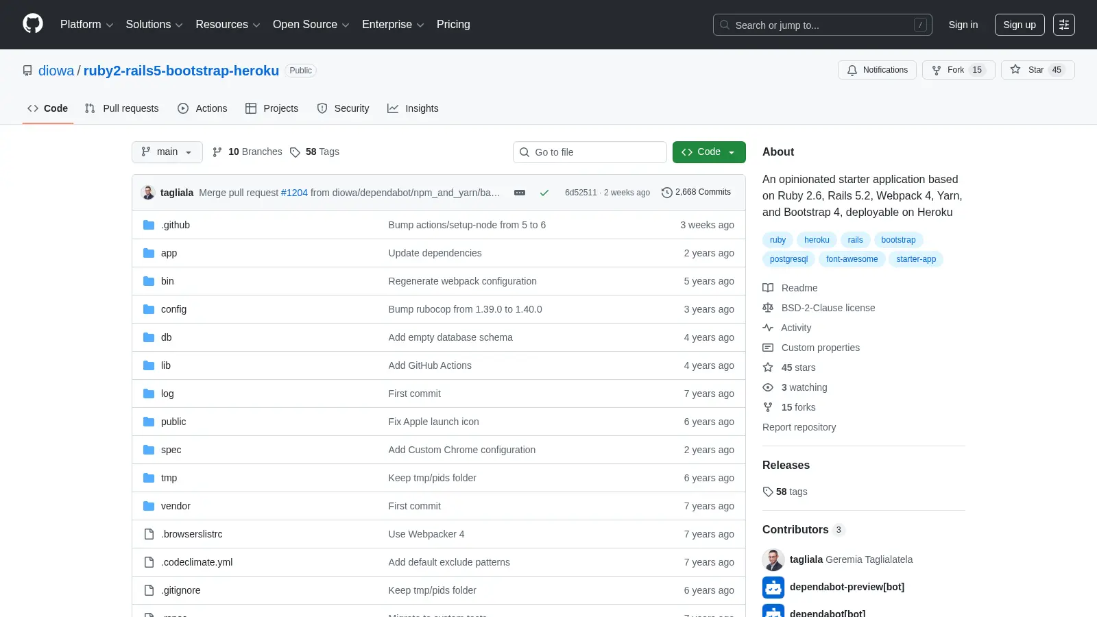The height and width of the screenshot is (617, 1097).
Task: Open the Code tab
Action: click(x=48, y=108)
